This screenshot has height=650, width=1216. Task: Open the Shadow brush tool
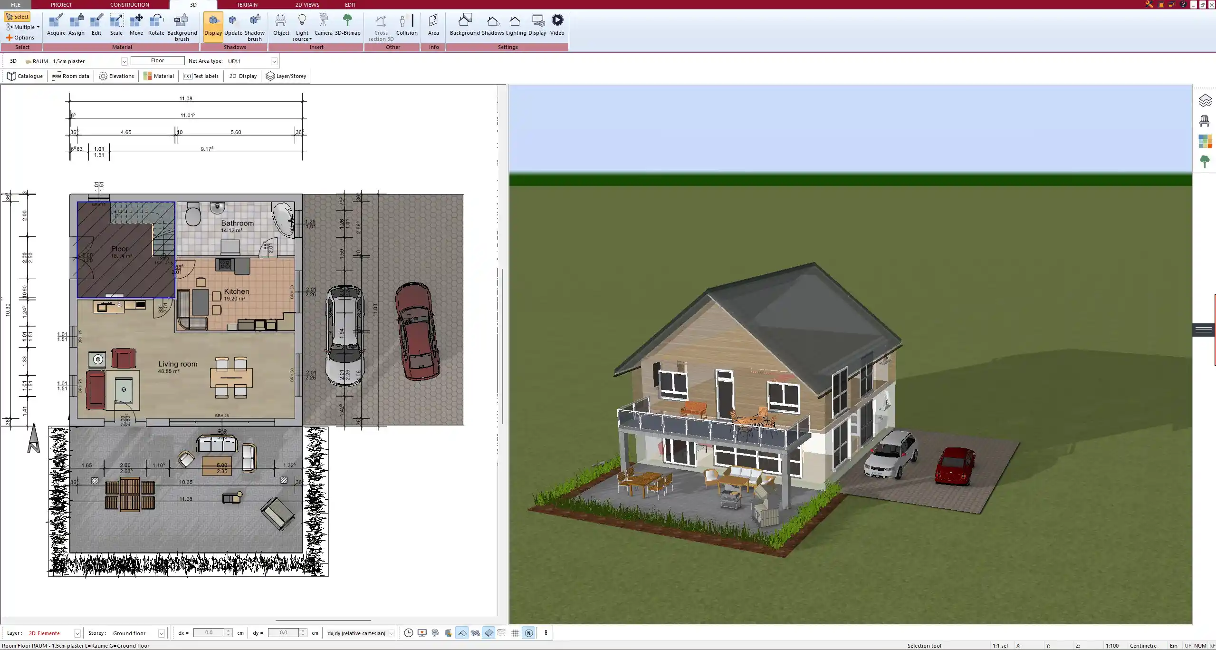(254, 24)
